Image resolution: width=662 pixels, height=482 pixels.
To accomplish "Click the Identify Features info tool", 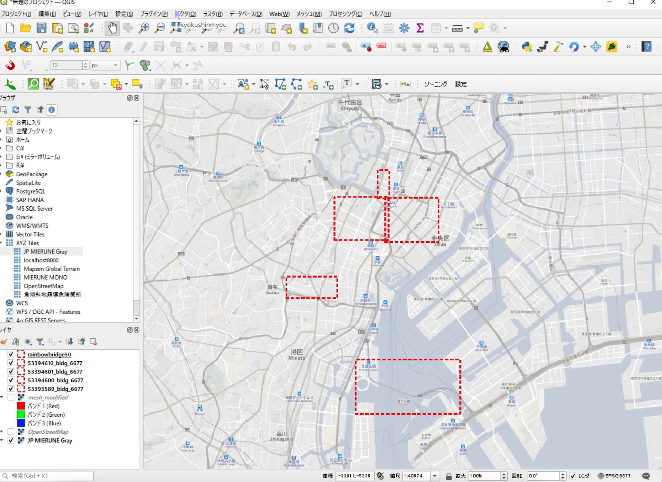I will point(372,28).
